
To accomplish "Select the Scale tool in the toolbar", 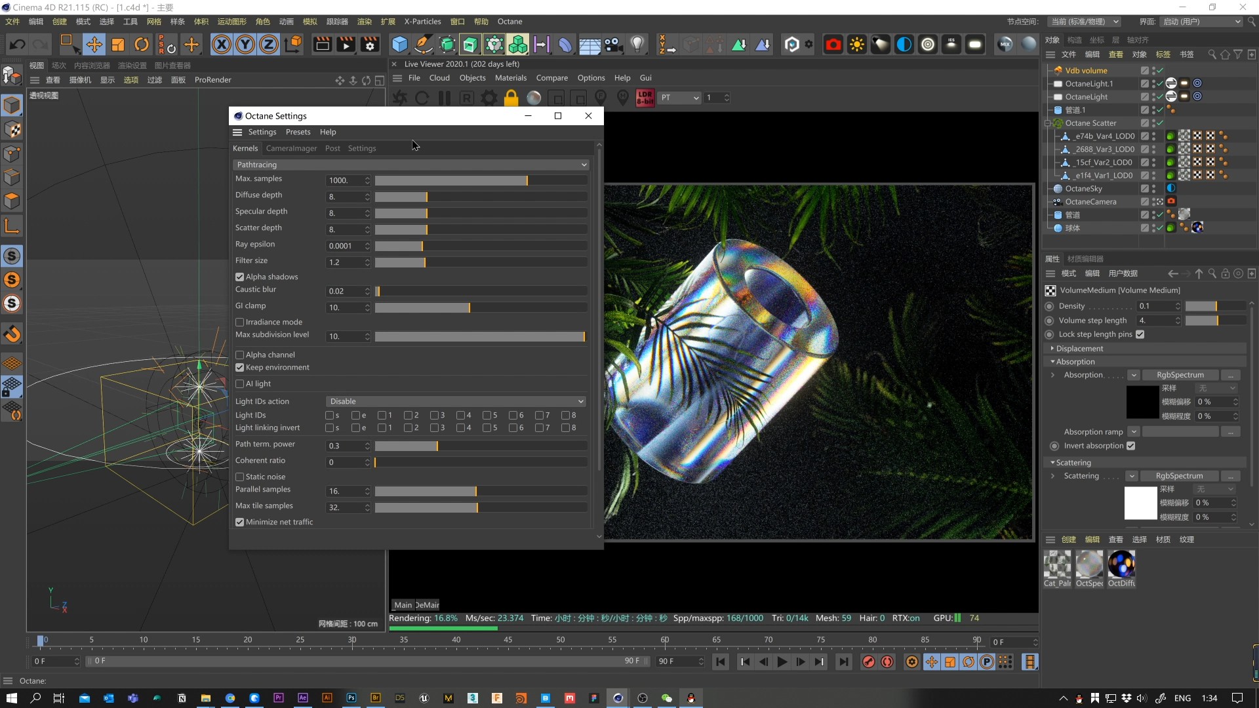I will click(118, 45).
